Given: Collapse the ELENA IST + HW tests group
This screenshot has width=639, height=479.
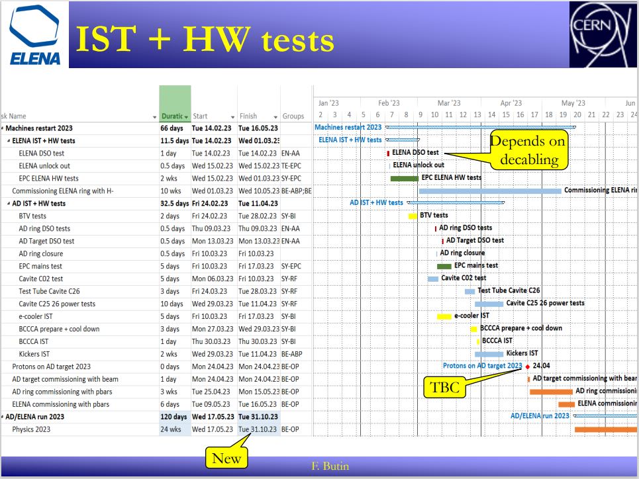Looking at the screenshot, I should click(9, 141).
